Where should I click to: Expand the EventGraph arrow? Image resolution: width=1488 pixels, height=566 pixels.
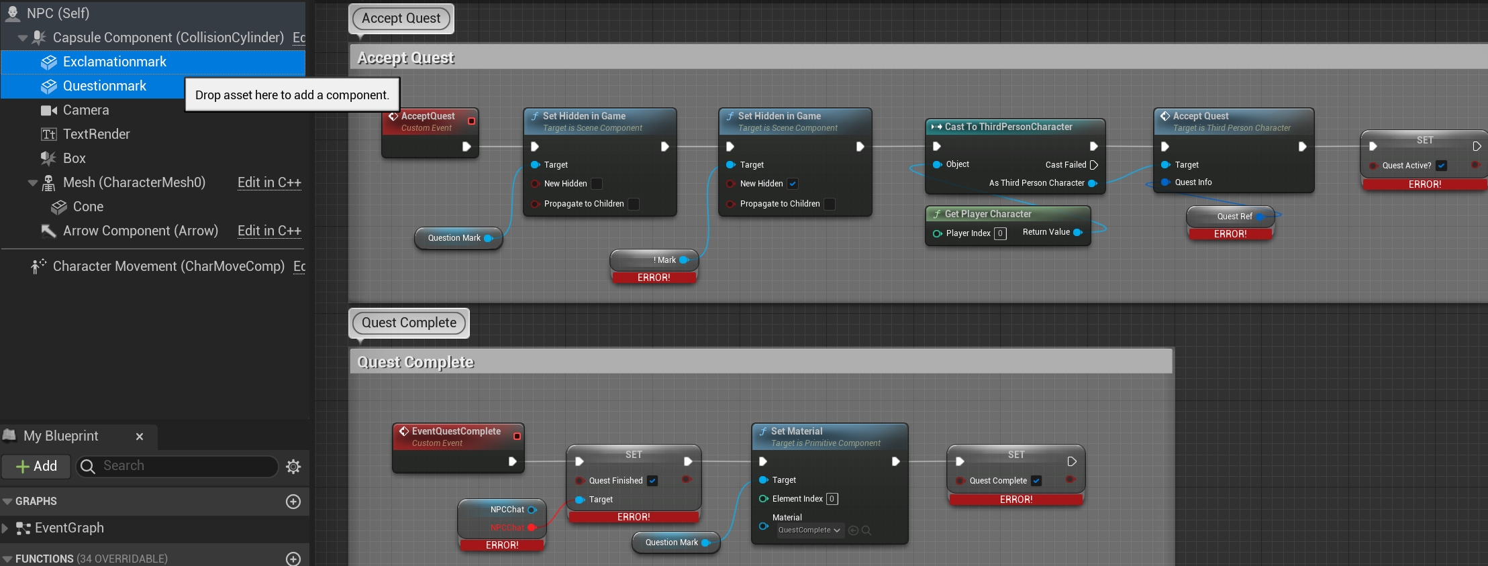click(x=5, y=528)
